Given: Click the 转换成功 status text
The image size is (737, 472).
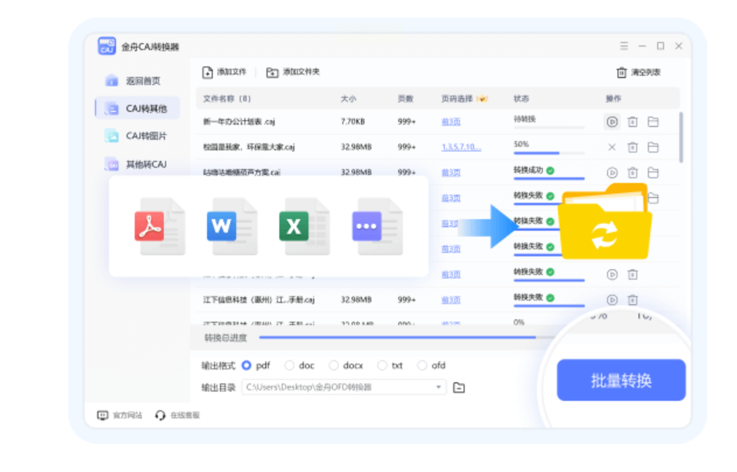Looking at the screenshot, I should [x=528, y=170].
